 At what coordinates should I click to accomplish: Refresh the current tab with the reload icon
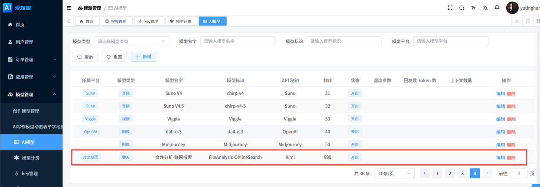tap(527, 21)
